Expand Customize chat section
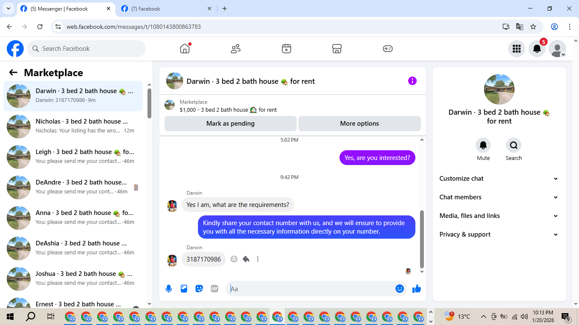 click(499, 179)
